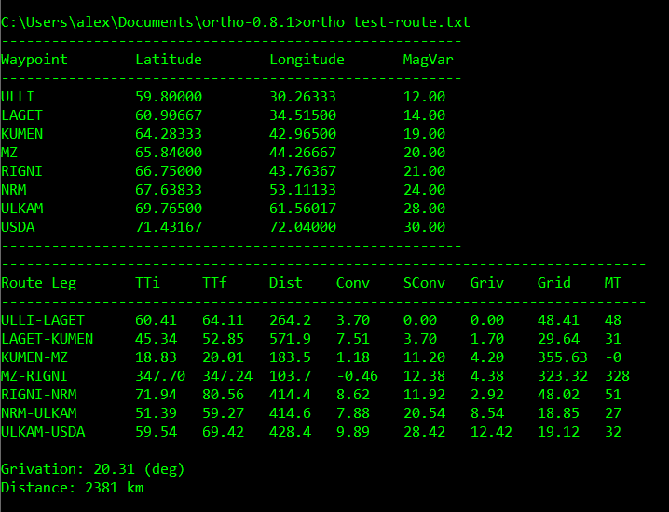Image resolution: width=669 pixels, height=512 pixels.
Task: Select the ULLI-LAGET route leg
Action: coord(43,320)
